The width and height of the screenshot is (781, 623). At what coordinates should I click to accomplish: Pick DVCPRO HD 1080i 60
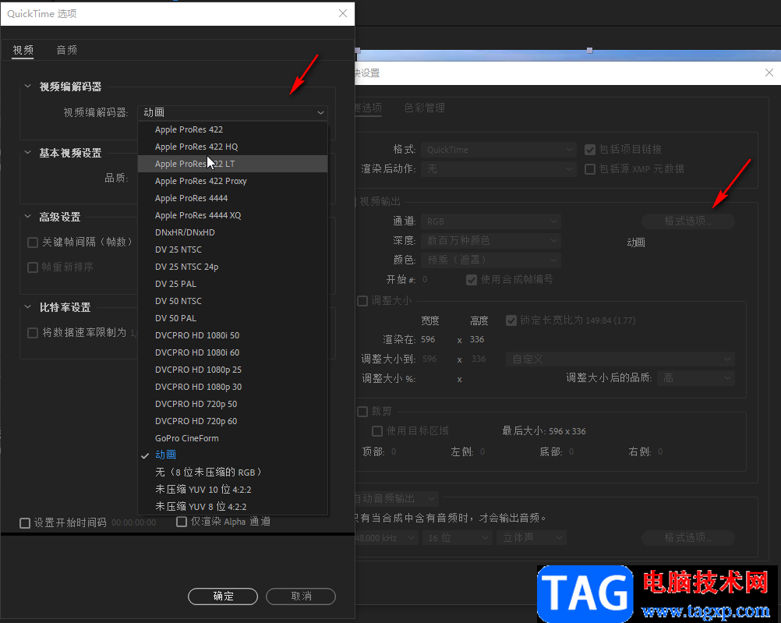click(232, 352)
